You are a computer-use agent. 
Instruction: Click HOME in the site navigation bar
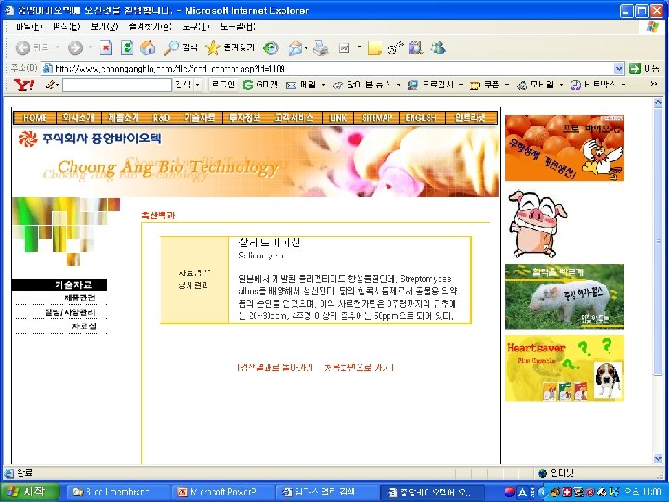(x=35, y=118)
